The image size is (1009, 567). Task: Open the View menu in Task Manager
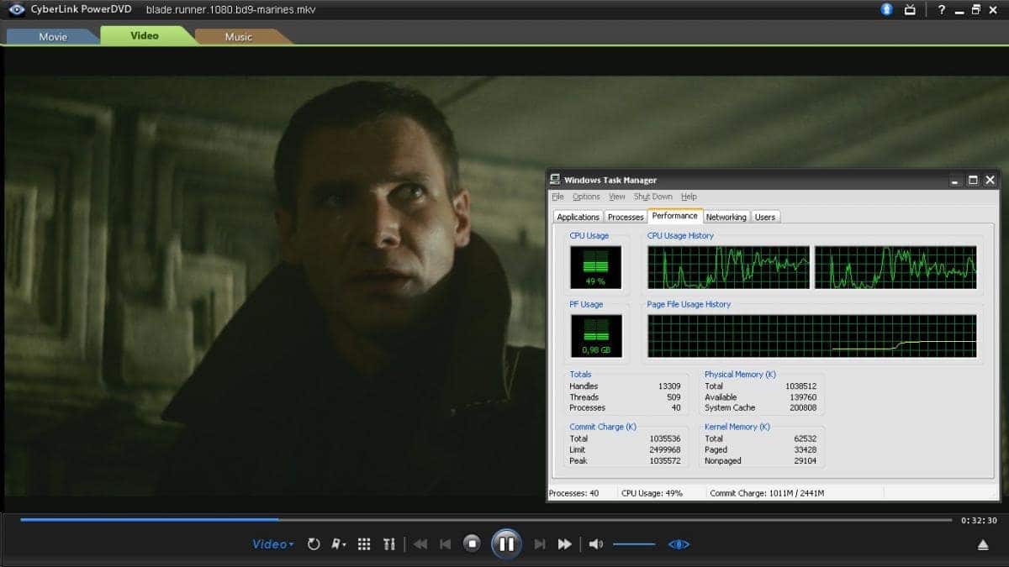617,197
